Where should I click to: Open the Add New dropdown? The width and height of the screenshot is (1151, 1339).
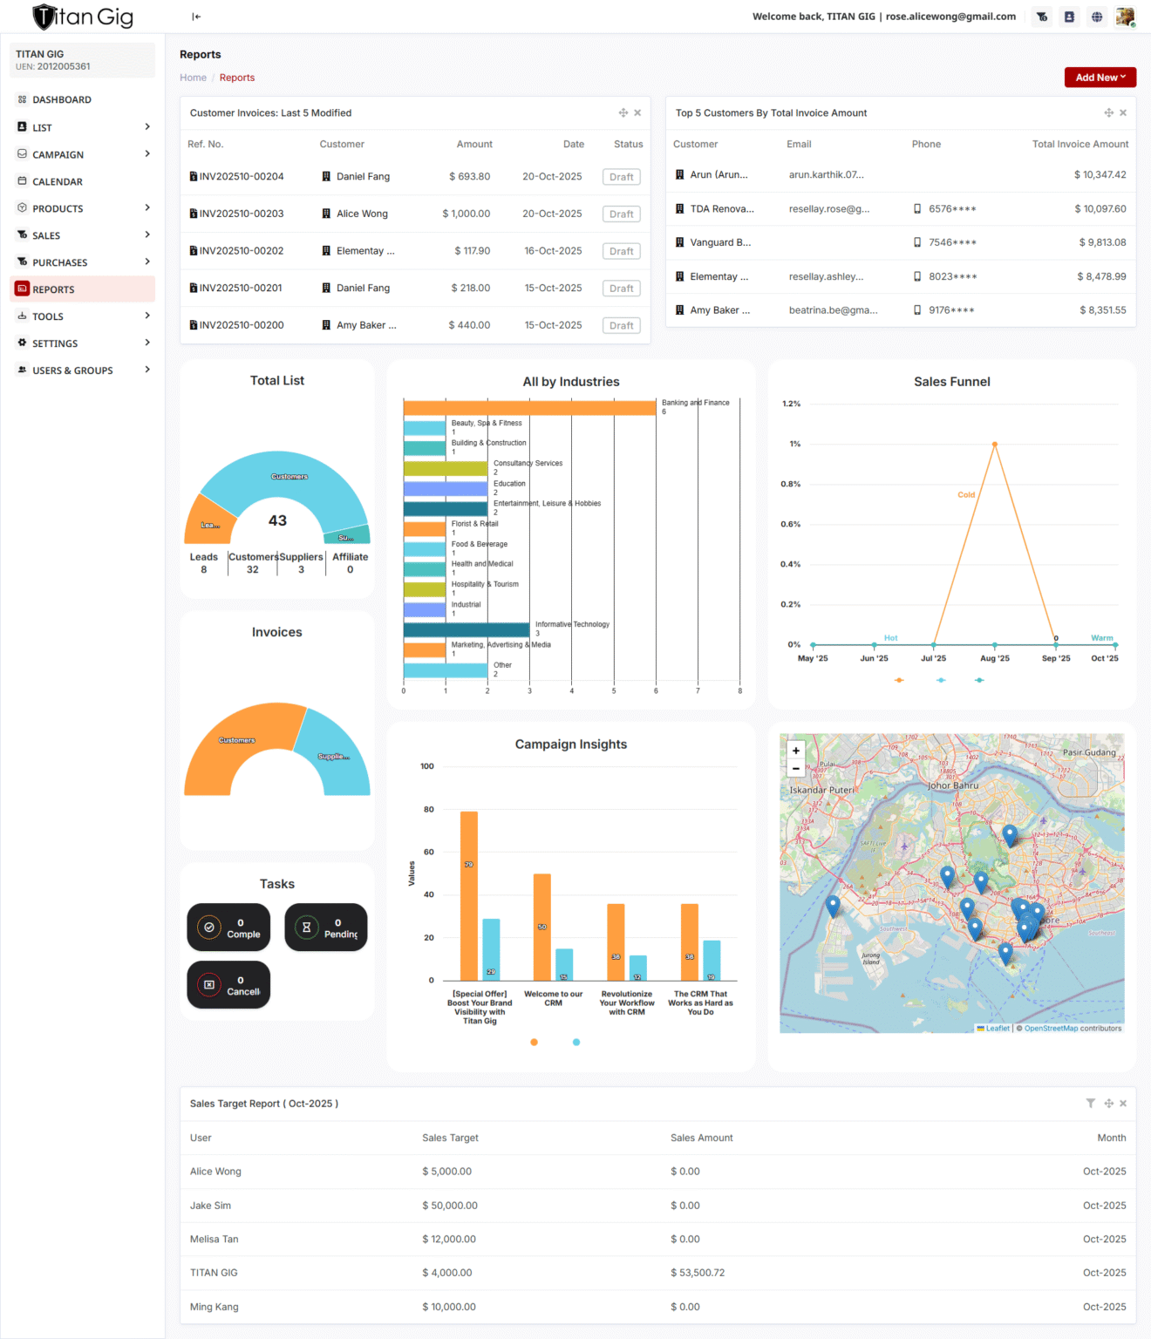point(1100,78)
